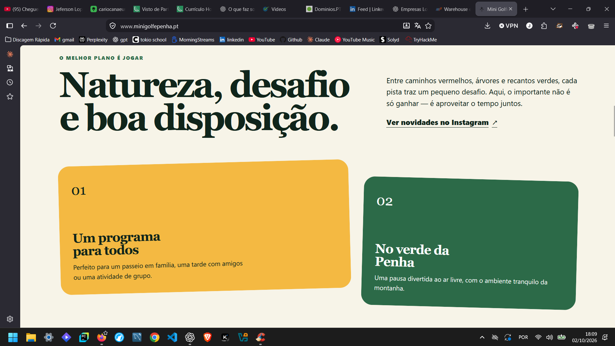
Task: Click the 02 No verde da Penha card
Action: tap(470, 243)
